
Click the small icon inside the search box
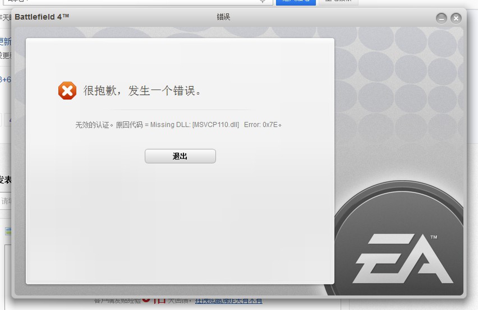[263, 1]
